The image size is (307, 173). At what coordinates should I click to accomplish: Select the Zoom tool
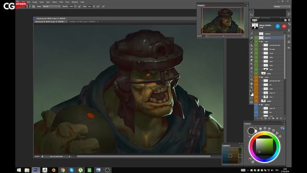tap(251, 87)
